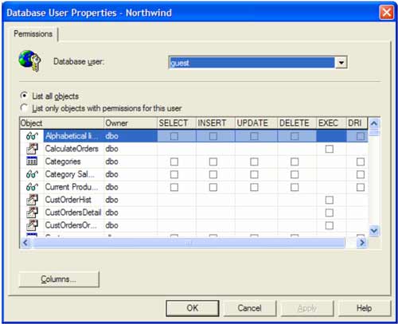The height and width of the screenshot is (324, 398).
Task: Click the horizontal scrollbar left arrow
Action: 25,243
